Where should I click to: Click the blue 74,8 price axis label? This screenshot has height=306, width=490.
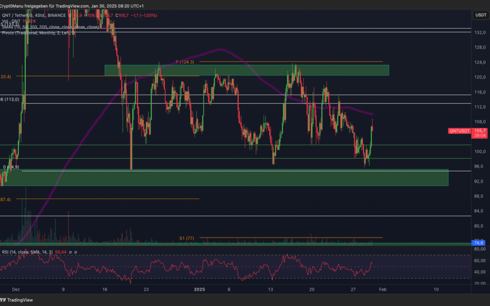point(479,243)
